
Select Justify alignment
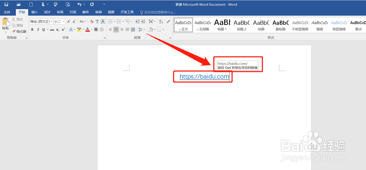point(127,30)
